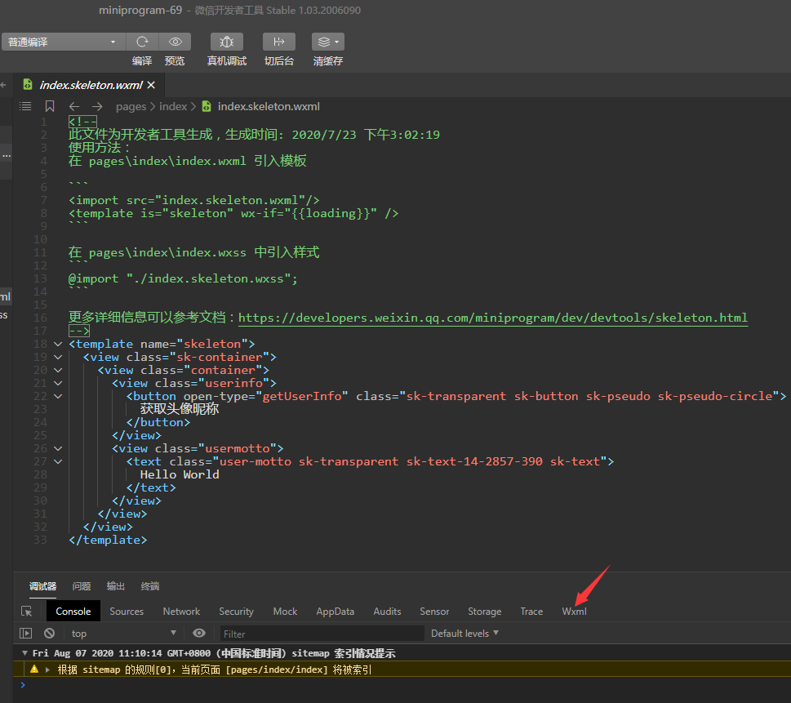
Task: Open the 普通编译 compile mode dropdown
Action: coord(63,42)
